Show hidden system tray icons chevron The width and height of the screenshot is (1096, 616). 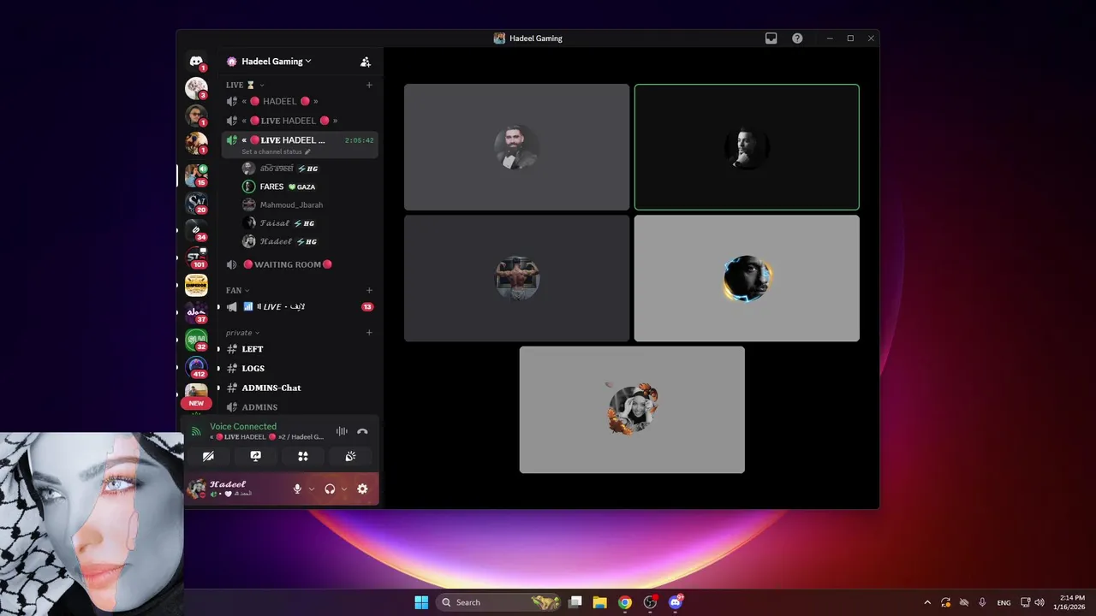(x=927, y=602)
